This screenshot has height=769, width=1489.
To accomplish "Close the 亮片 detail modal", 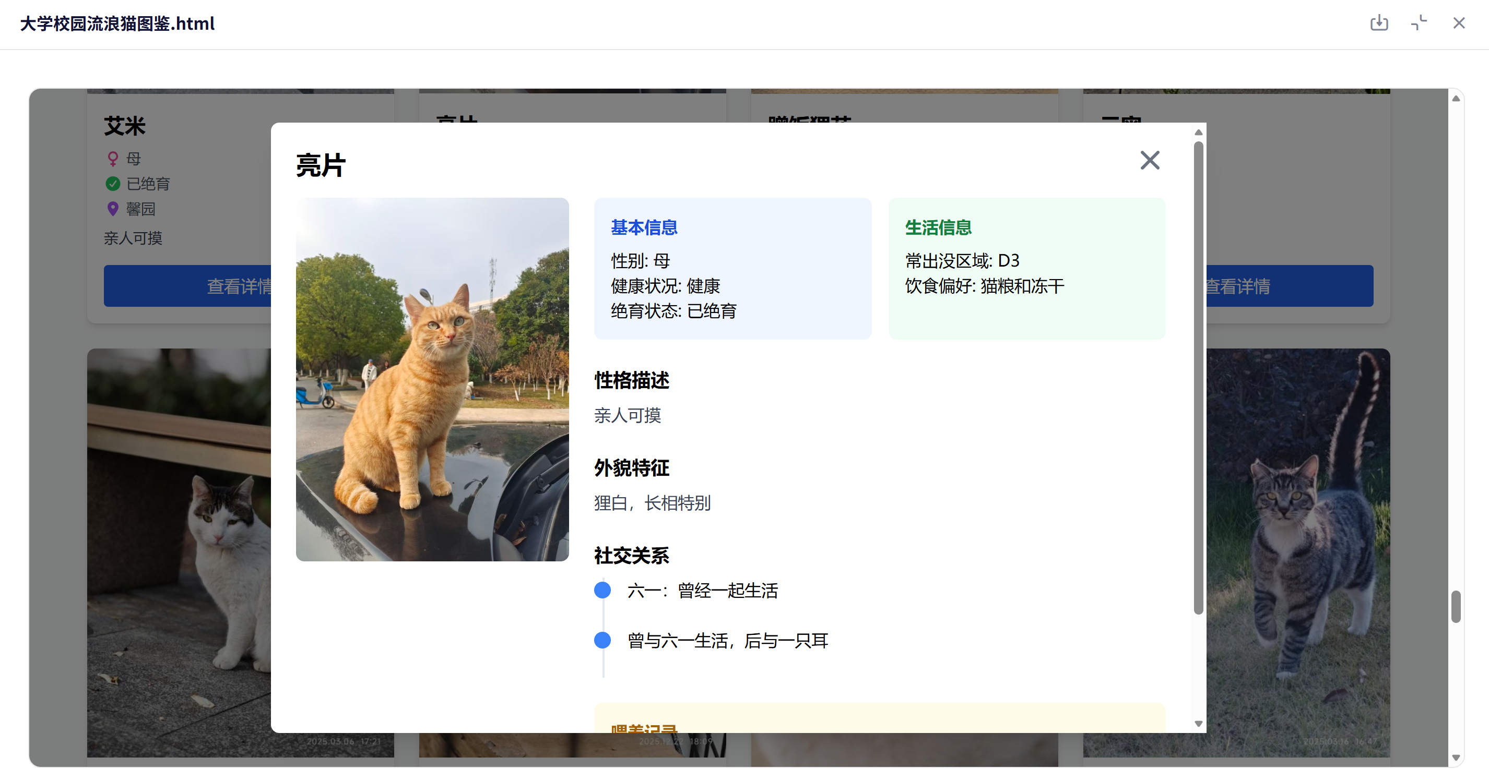I will tap(1149, 160).
